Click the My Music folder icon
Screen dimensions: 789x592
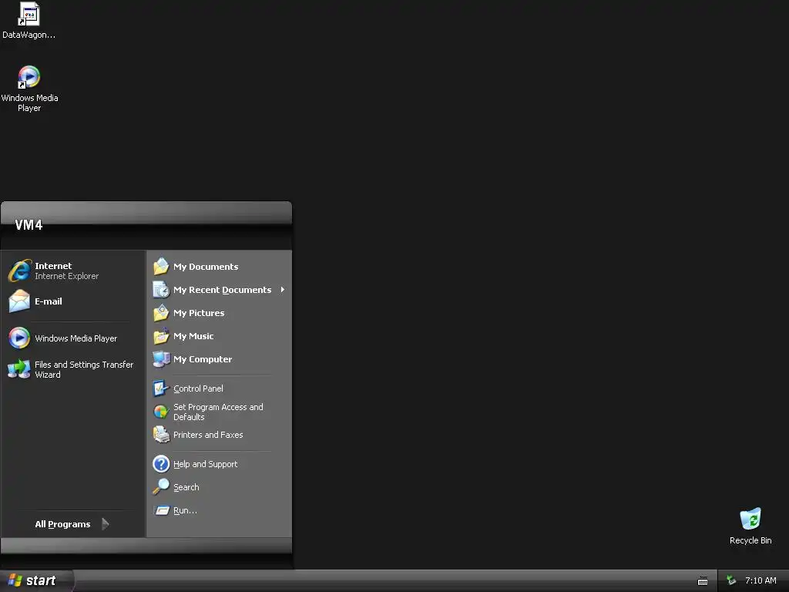[x=161, y=336]
